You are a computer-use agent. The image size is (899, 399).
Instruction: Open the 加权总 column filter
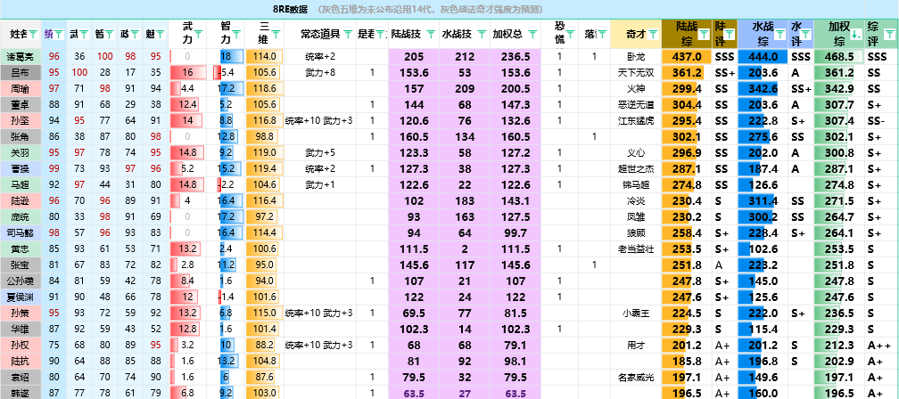click(532, 35)
